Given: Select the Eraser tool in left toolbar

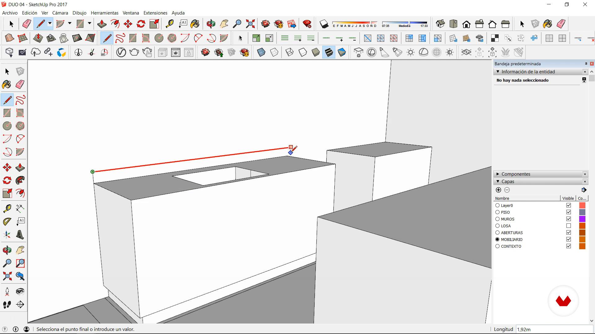Looking at the screenshot, I should (x=20, y=84).
